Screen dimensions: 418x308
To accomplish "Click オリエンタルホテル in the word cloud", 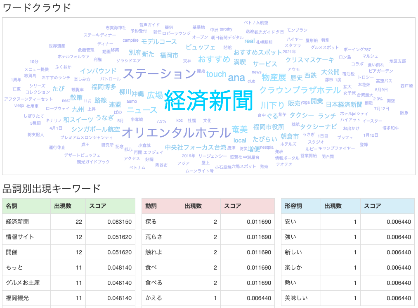I will (x=176, y=133).
